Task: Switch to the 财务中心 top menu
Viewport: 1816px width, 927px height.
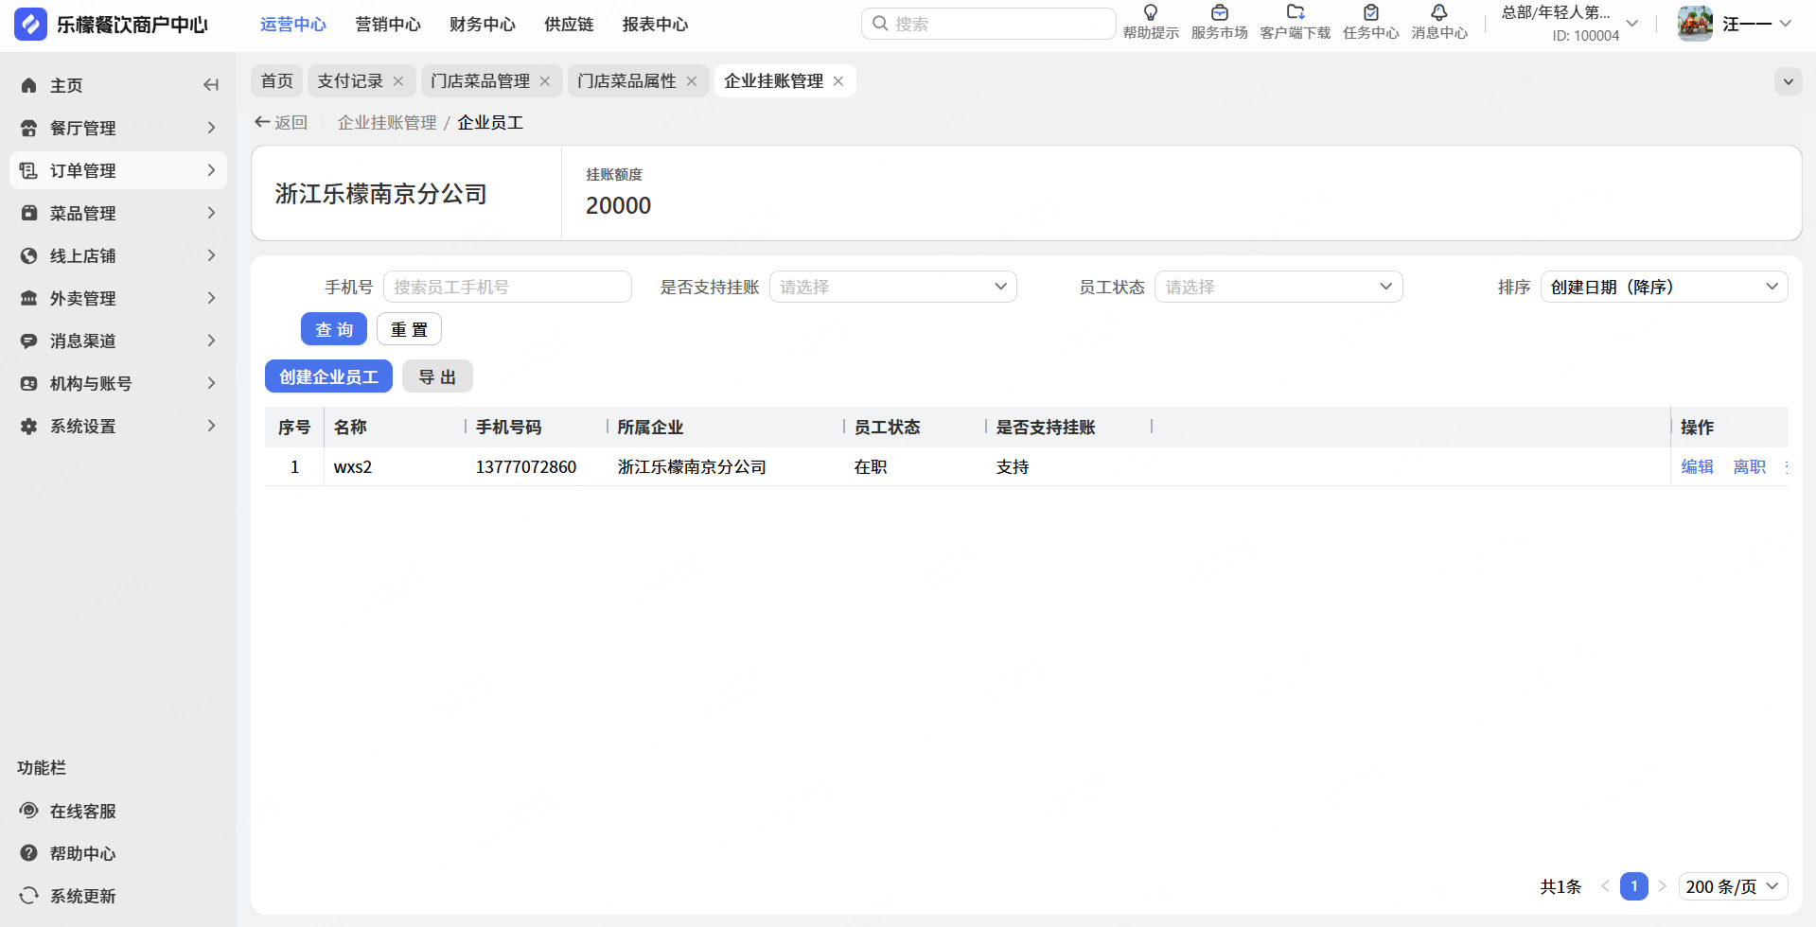Action: pyautogui.click(x=483, y=25)
